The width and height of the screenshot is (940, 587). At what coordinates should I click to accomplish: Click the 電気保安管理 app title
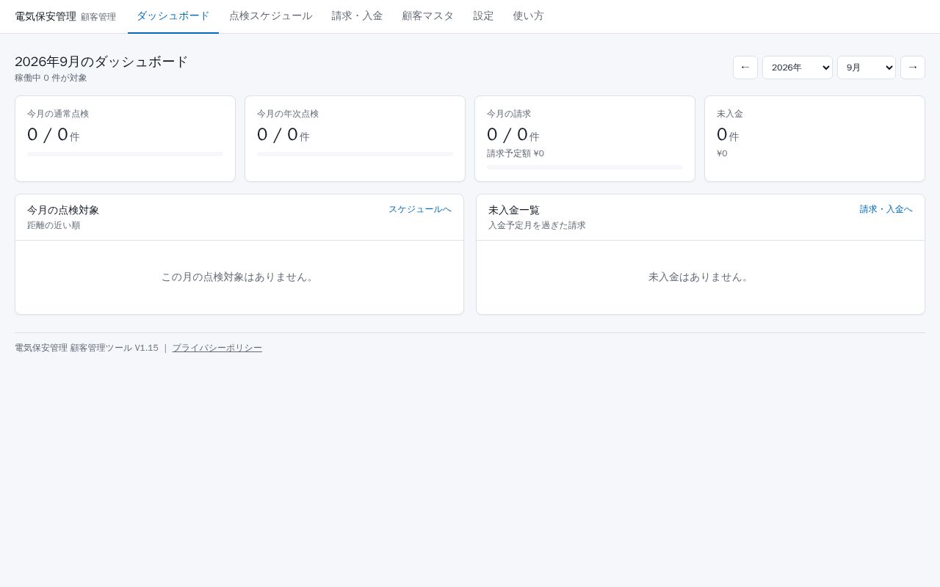(46, 16)
